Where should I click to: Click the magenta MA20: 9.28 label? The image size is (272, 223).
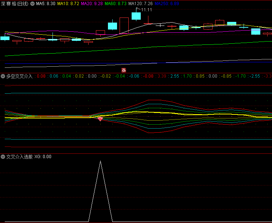coord(92,3)
